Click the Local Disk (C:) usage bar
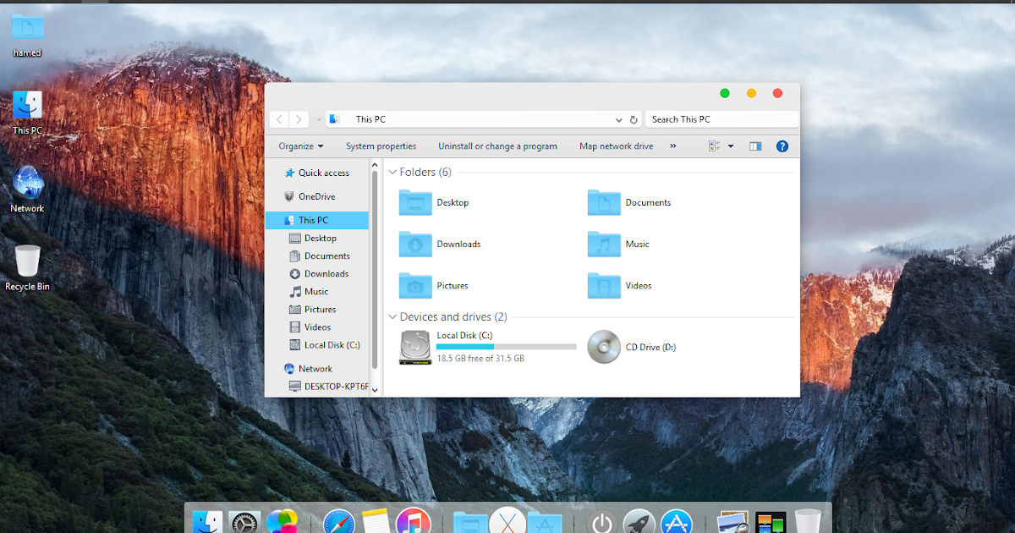Image resolution: width=1015 pixels, height=533 pixels. pyautogui.click(x=507, y=347)
